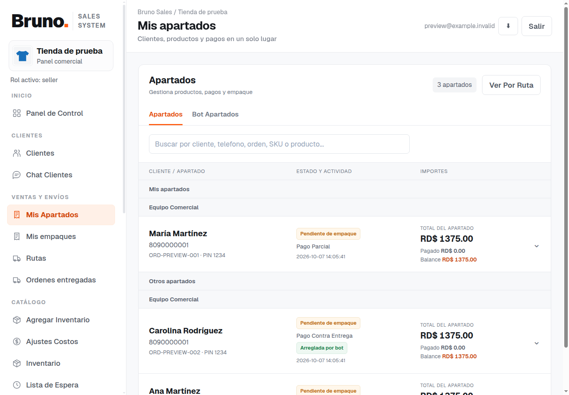Image resolution: width=569 pixels, height=395 pixels.
Task: Click the Chat Clientes speech bubble icon
Action: click(x=17, y=175)
